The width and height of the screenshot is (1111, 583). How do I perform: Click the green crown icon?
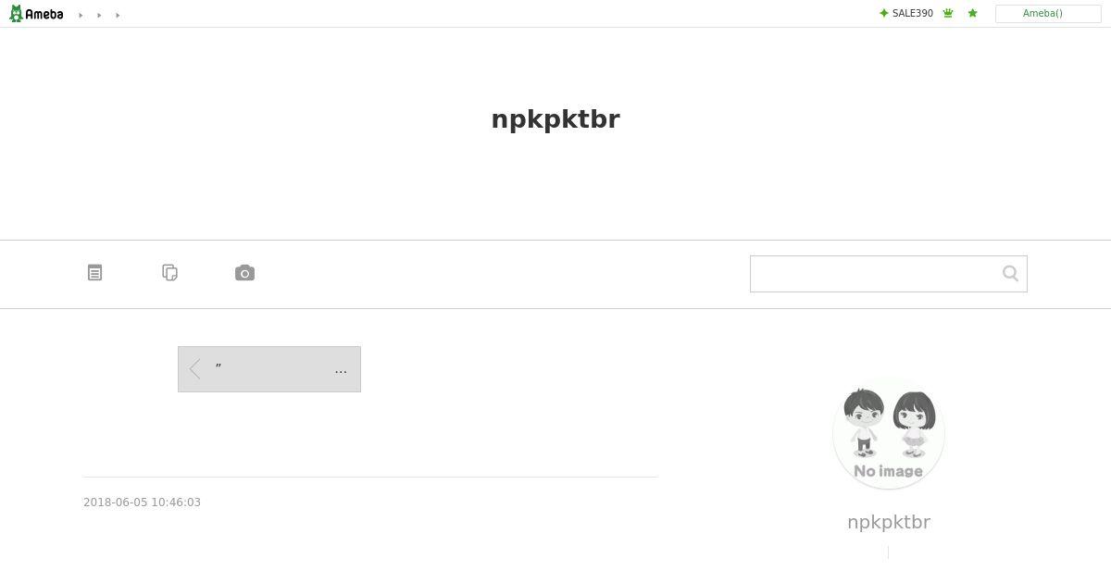948,13
